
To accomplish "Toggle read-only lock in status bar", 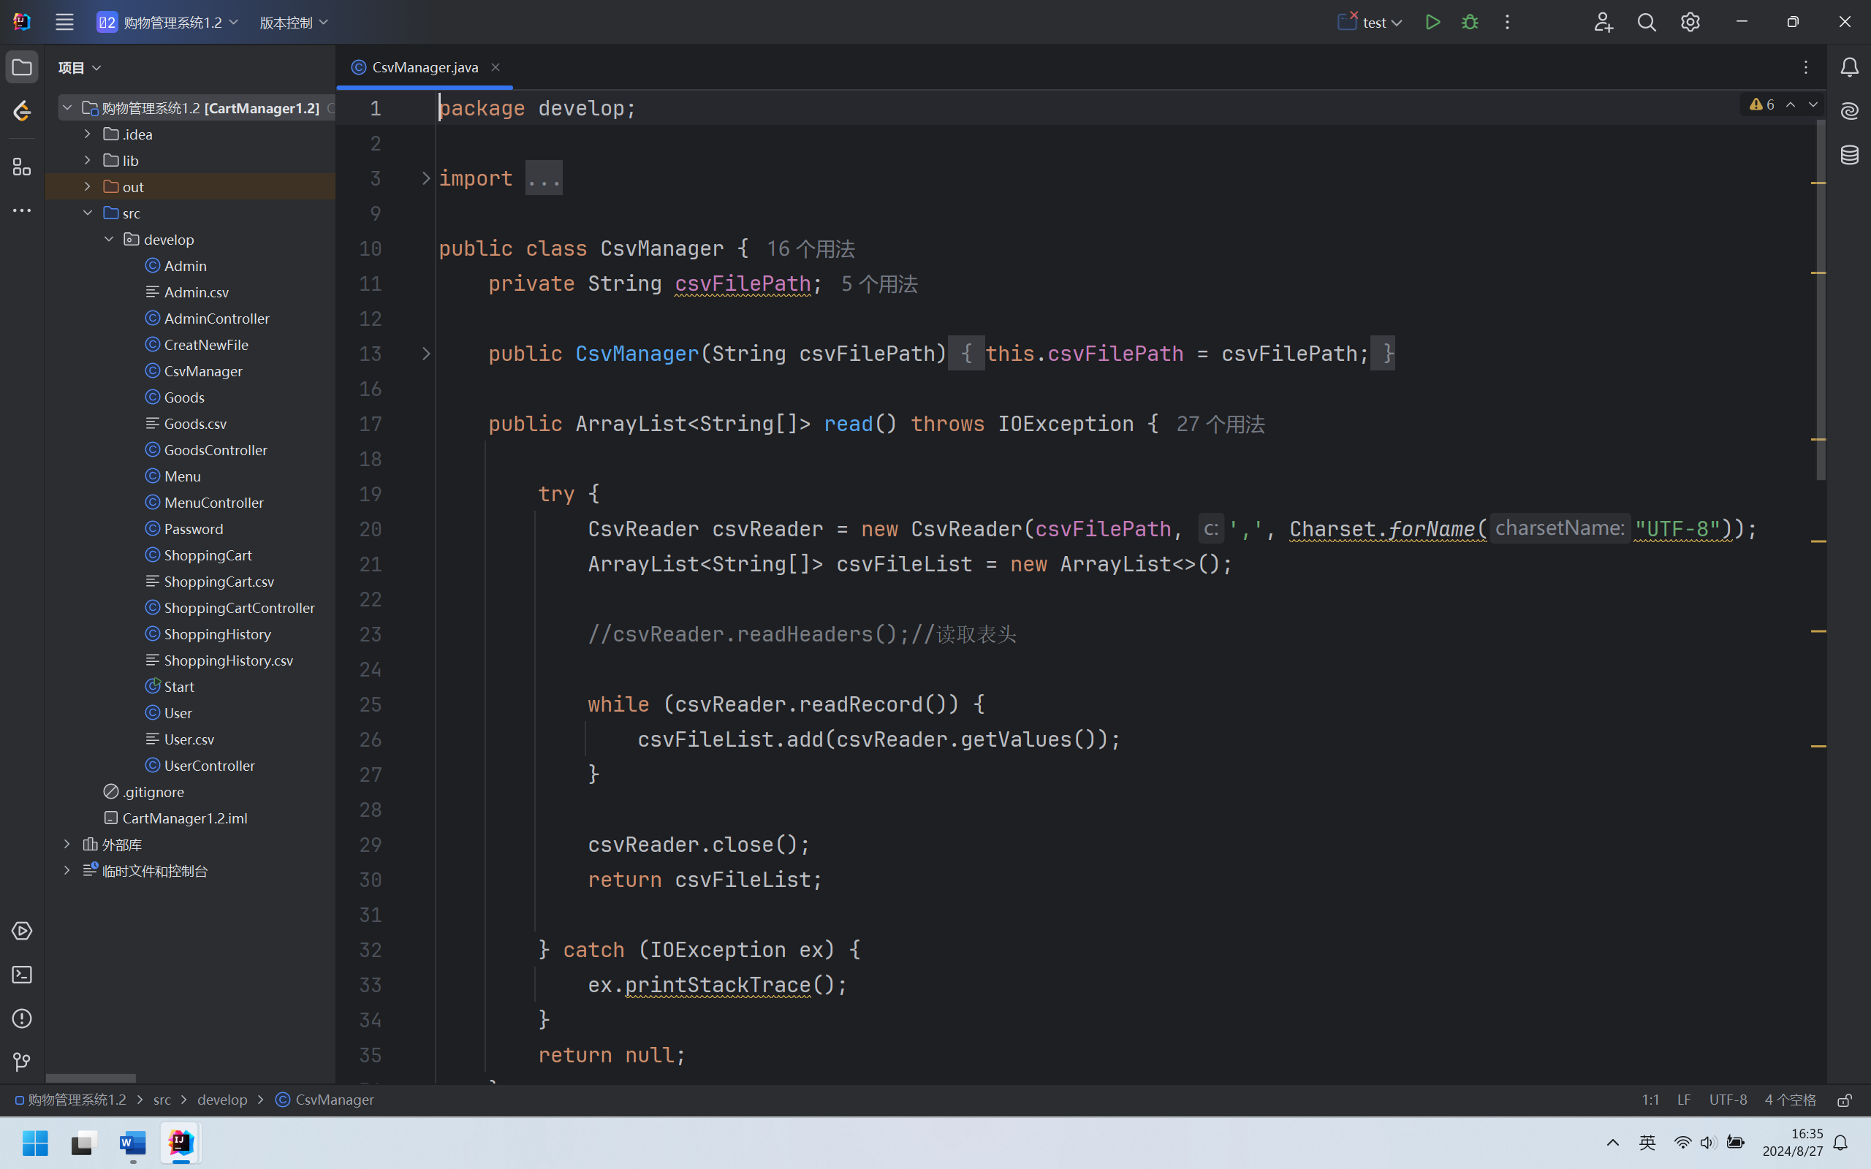I will (1845, 1100).
